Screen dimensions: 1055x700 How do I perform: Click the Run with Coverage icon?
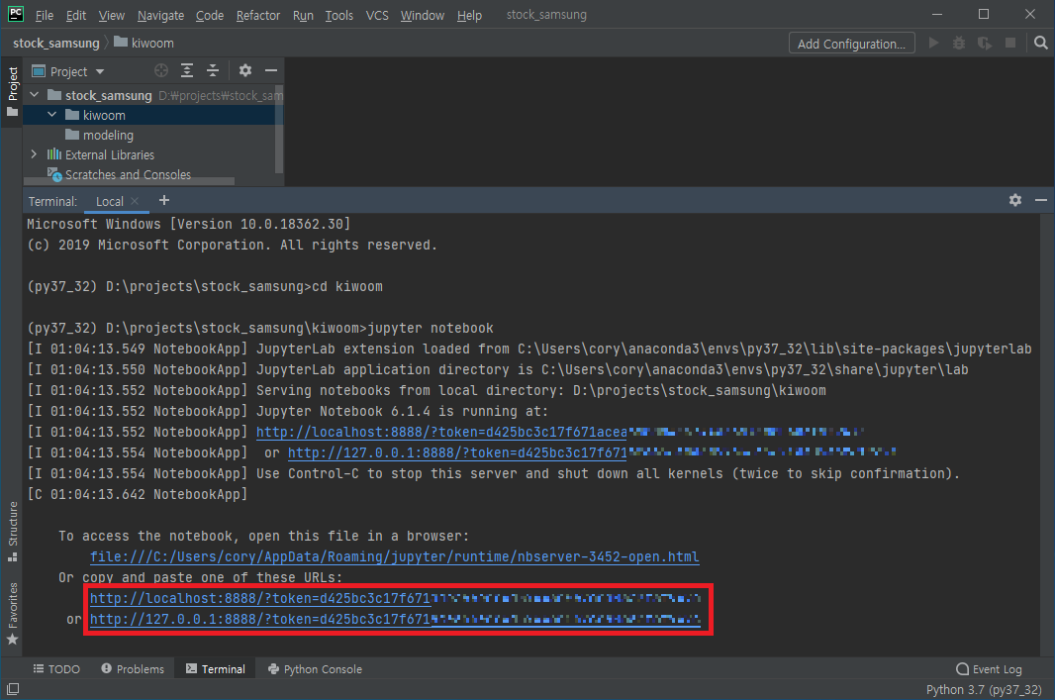point(985,44)
